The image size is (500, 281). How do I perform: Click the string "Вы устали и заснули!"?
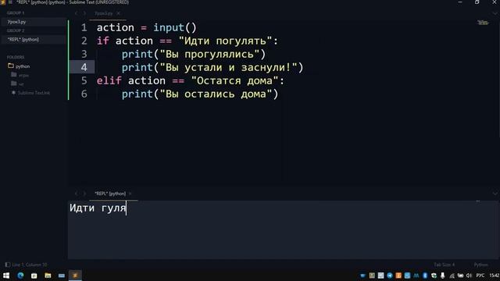[x=228, y=67]
